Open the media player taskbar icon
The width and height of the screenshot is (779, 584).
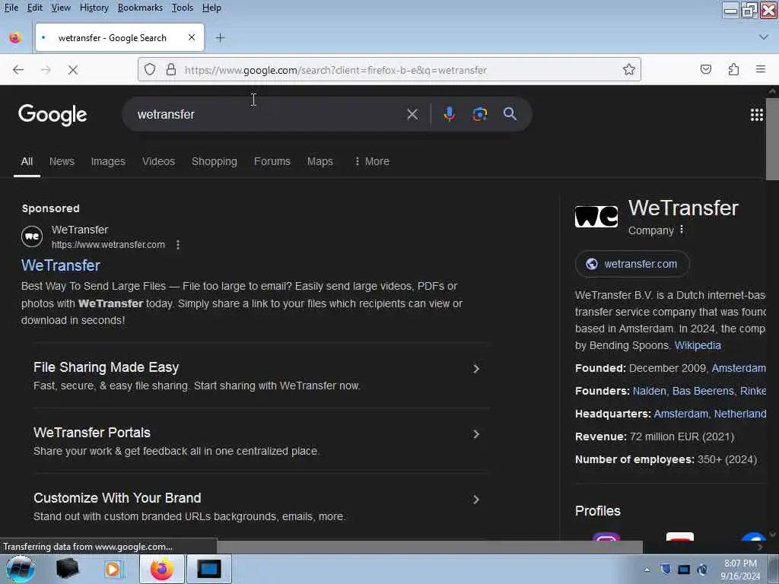click(113, 569)
